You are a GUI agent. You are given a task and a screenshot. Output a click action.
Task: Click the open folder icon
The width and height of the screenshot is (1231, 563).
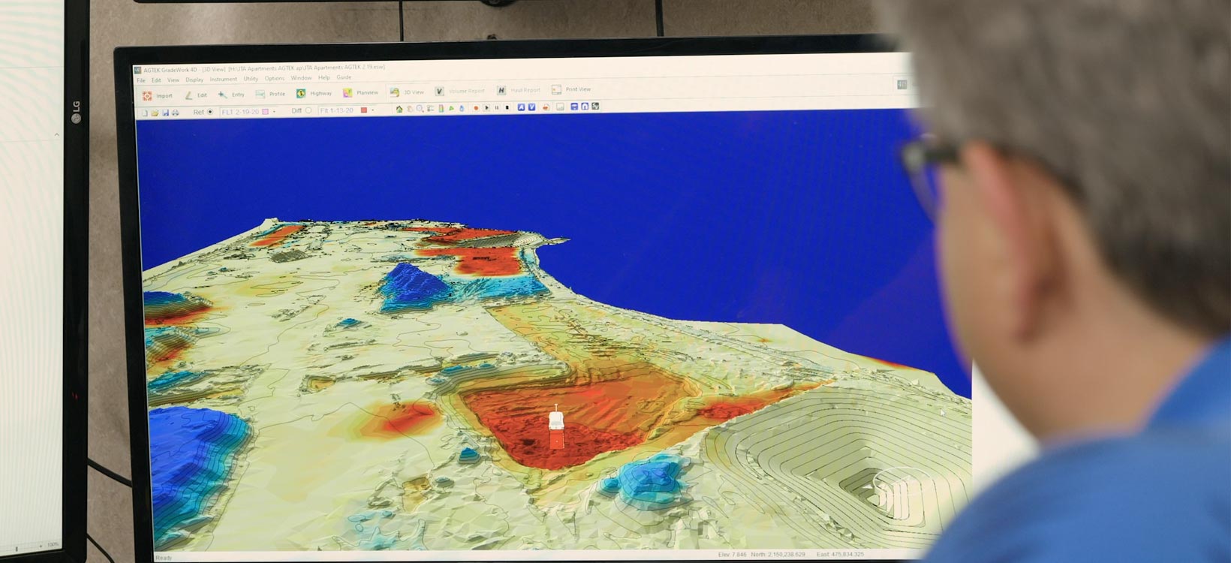tap(155, 113)
